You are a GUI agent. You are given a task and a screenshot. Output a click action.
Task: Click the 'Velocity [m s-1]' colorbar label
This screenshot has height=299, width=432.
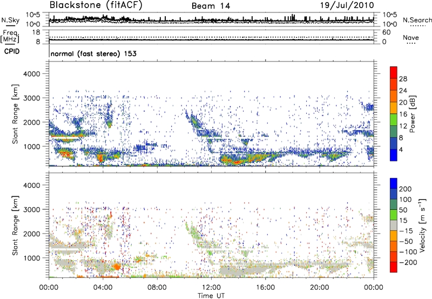[422, 225]
